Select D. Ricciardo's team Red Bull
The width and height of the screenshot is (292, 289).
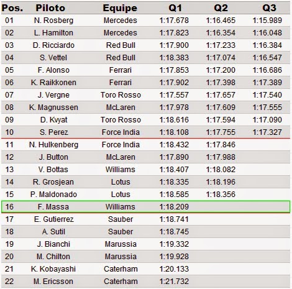pos(121,45)
